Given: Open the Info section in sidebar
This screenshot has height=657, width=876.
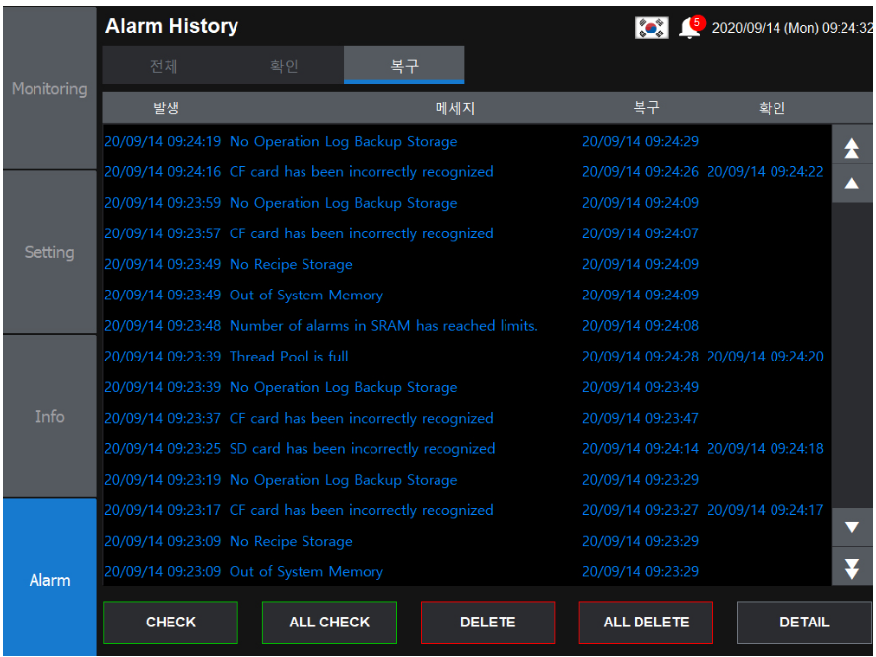Looking at the screenshot, I should point(49,416).
